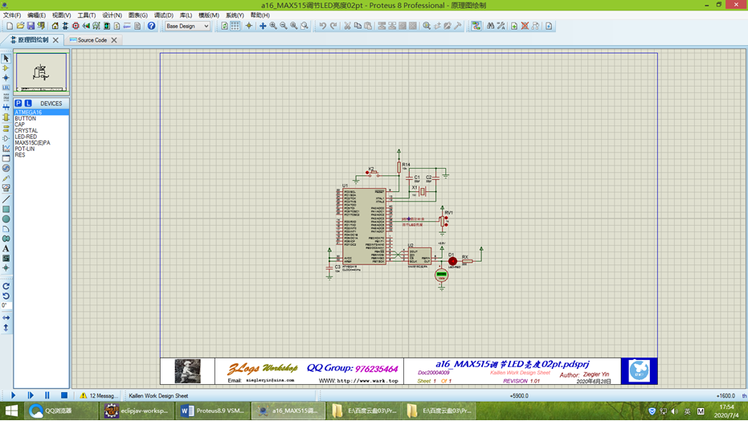748x421 pixels.
Task: Open the 设计(N) menu
Action: point(112,15)
